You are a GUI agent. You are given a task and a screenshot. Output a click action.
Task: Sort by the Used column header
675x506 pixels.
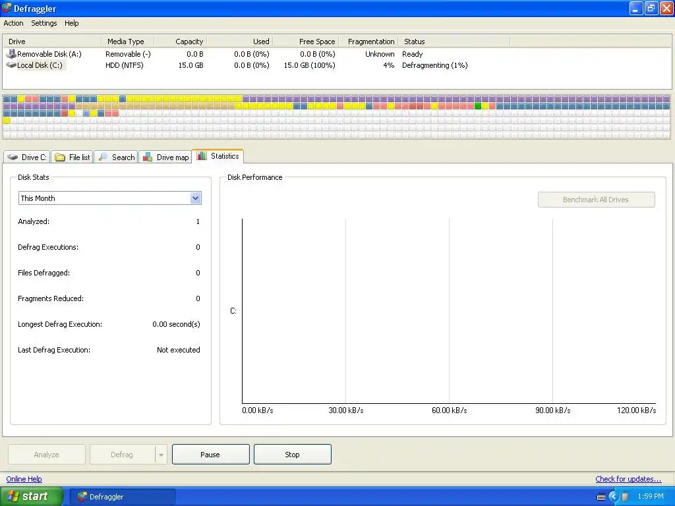[x=239, y=42]
